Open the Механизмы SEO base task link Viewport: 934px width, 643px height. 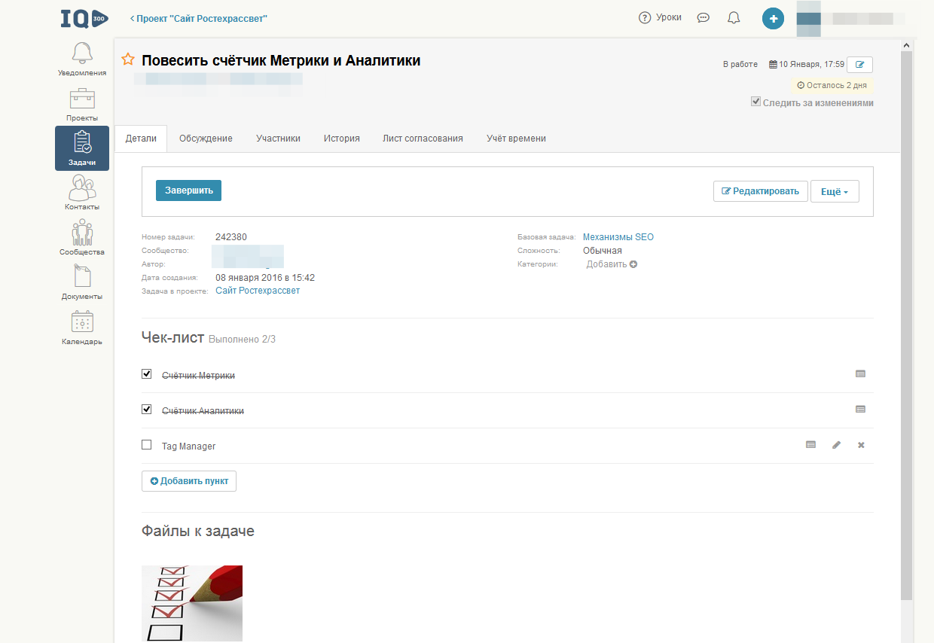point(618,237)
